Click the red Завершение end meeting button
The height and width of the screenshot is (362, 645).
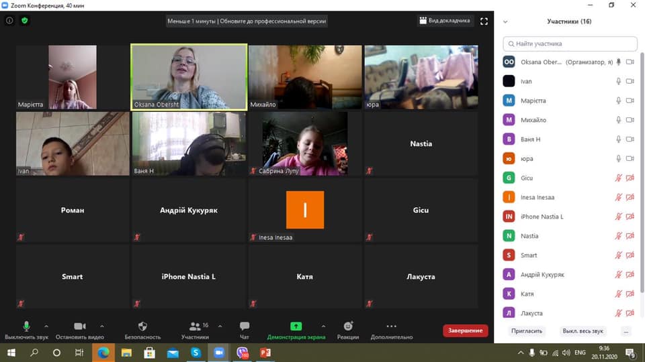pyautogui.click(x=465, y=330)
